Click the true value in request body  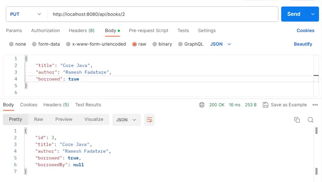tap(74, 79)
